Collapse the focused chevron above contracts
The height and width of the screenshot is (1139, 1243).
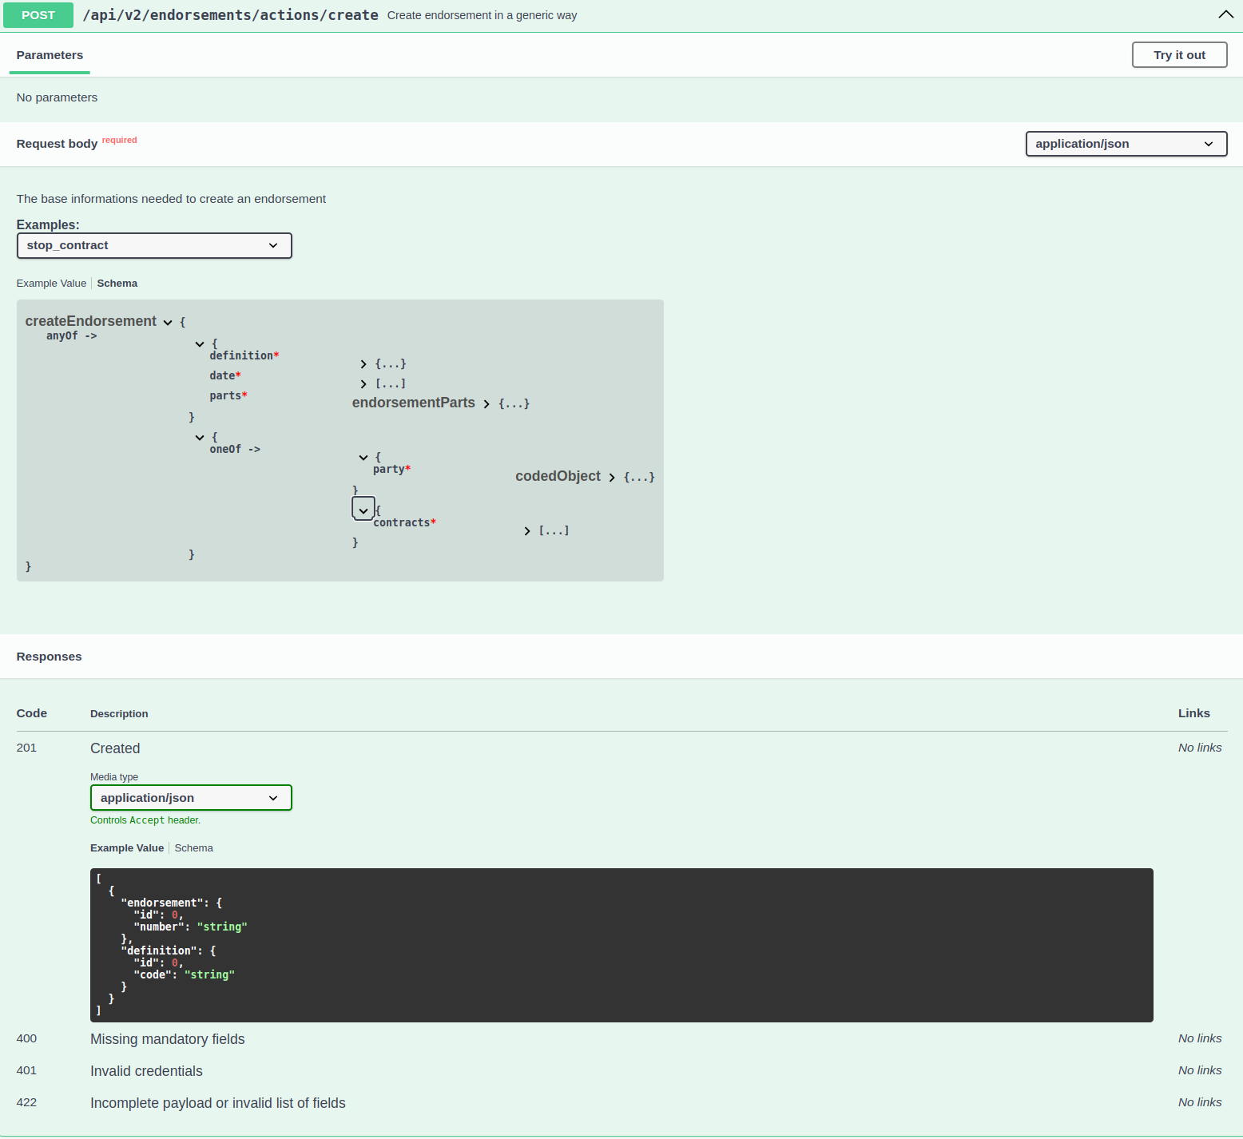[x=363, y=510]
